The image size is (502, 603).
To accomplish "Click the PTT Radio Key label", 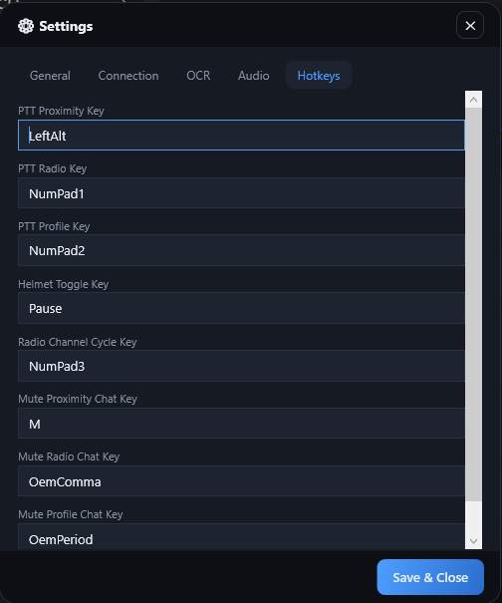I will click(x=52, y=168).
